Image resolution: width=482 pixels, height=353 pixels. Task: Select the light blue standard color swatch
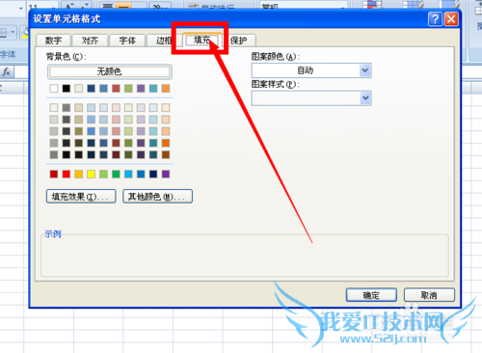tap(128, 174)
